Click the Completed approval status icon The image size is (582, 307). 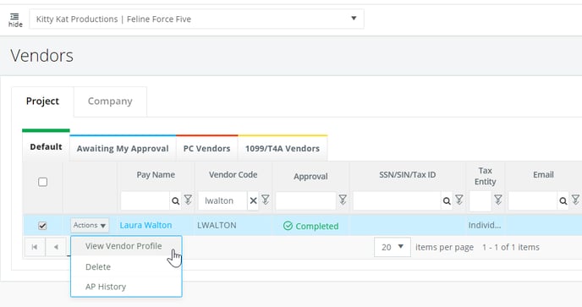288,226
